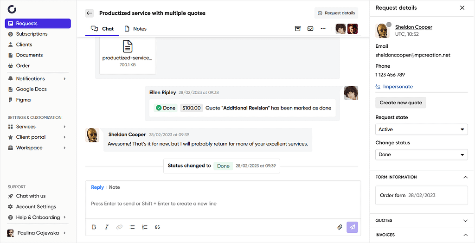Screen dimensions: 475x243
Task: Click Paulina Gajewska's avatar thumbnail
Action: click(10, 233)
